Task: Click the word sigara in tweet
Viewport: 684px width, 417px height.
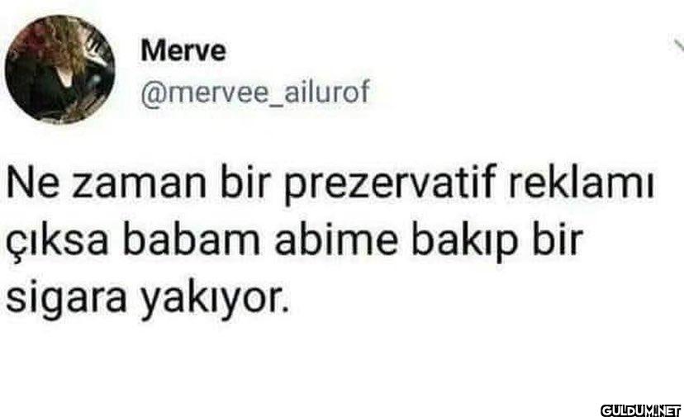Action: coord(66,301)
